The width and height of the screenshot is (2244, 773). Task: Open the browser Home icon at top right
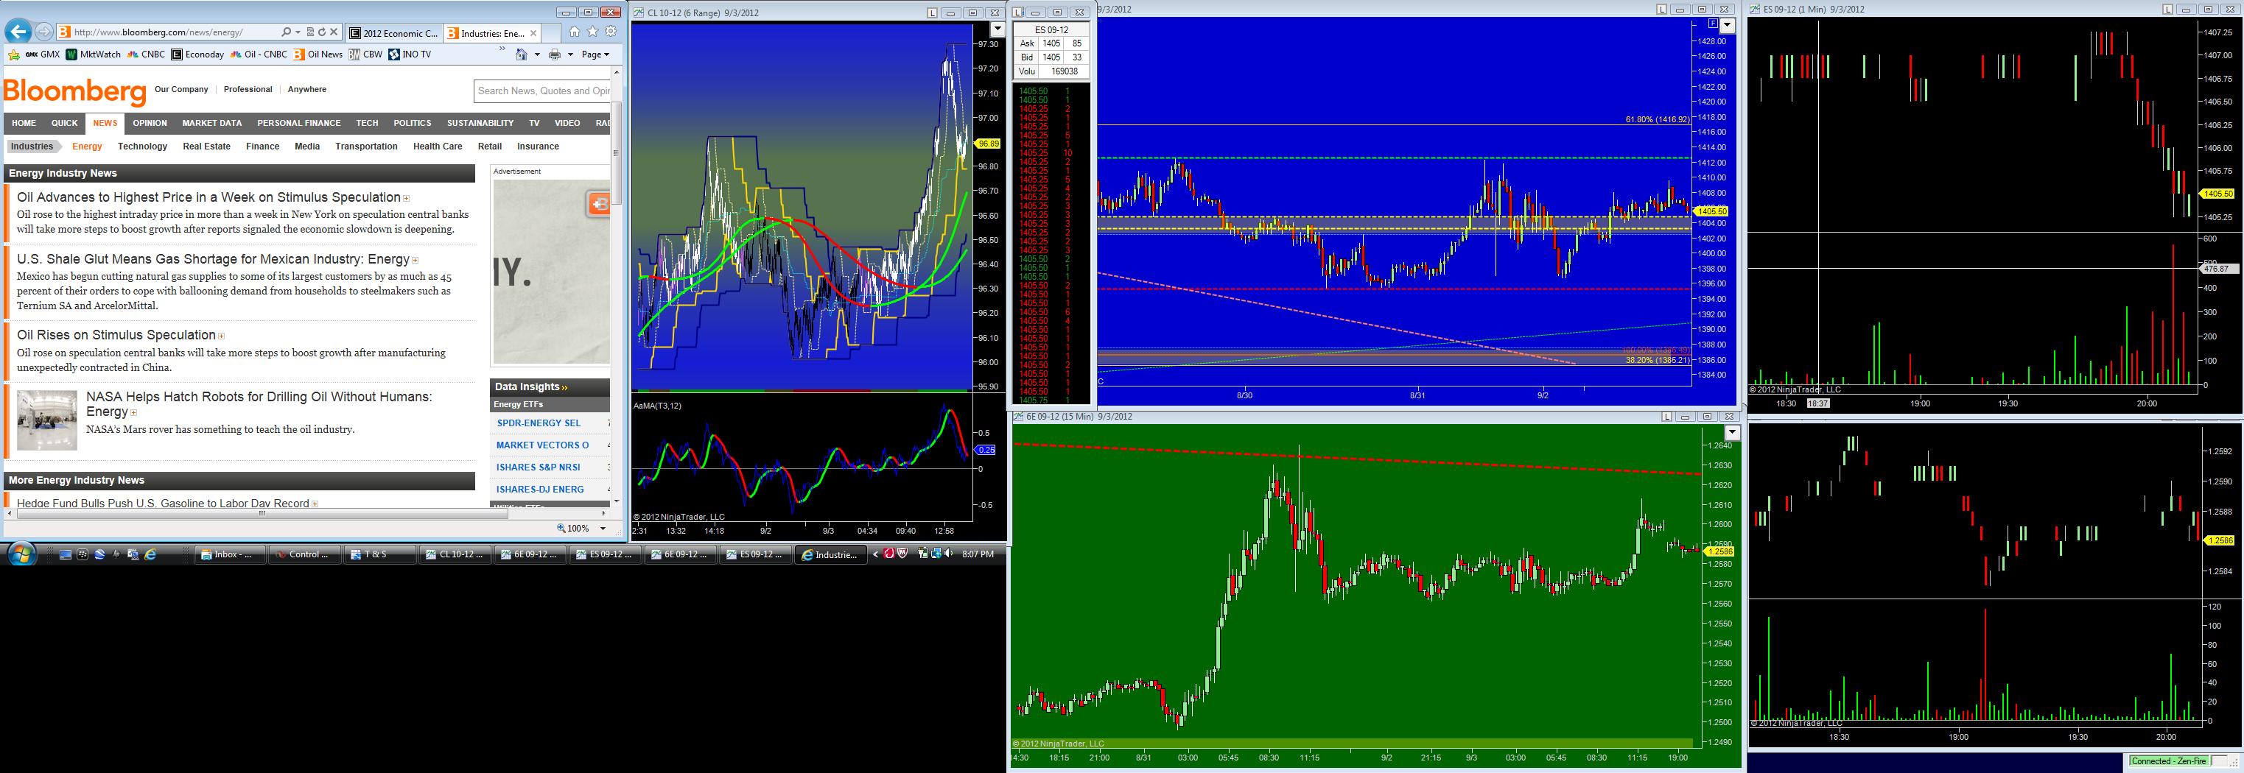574,32
